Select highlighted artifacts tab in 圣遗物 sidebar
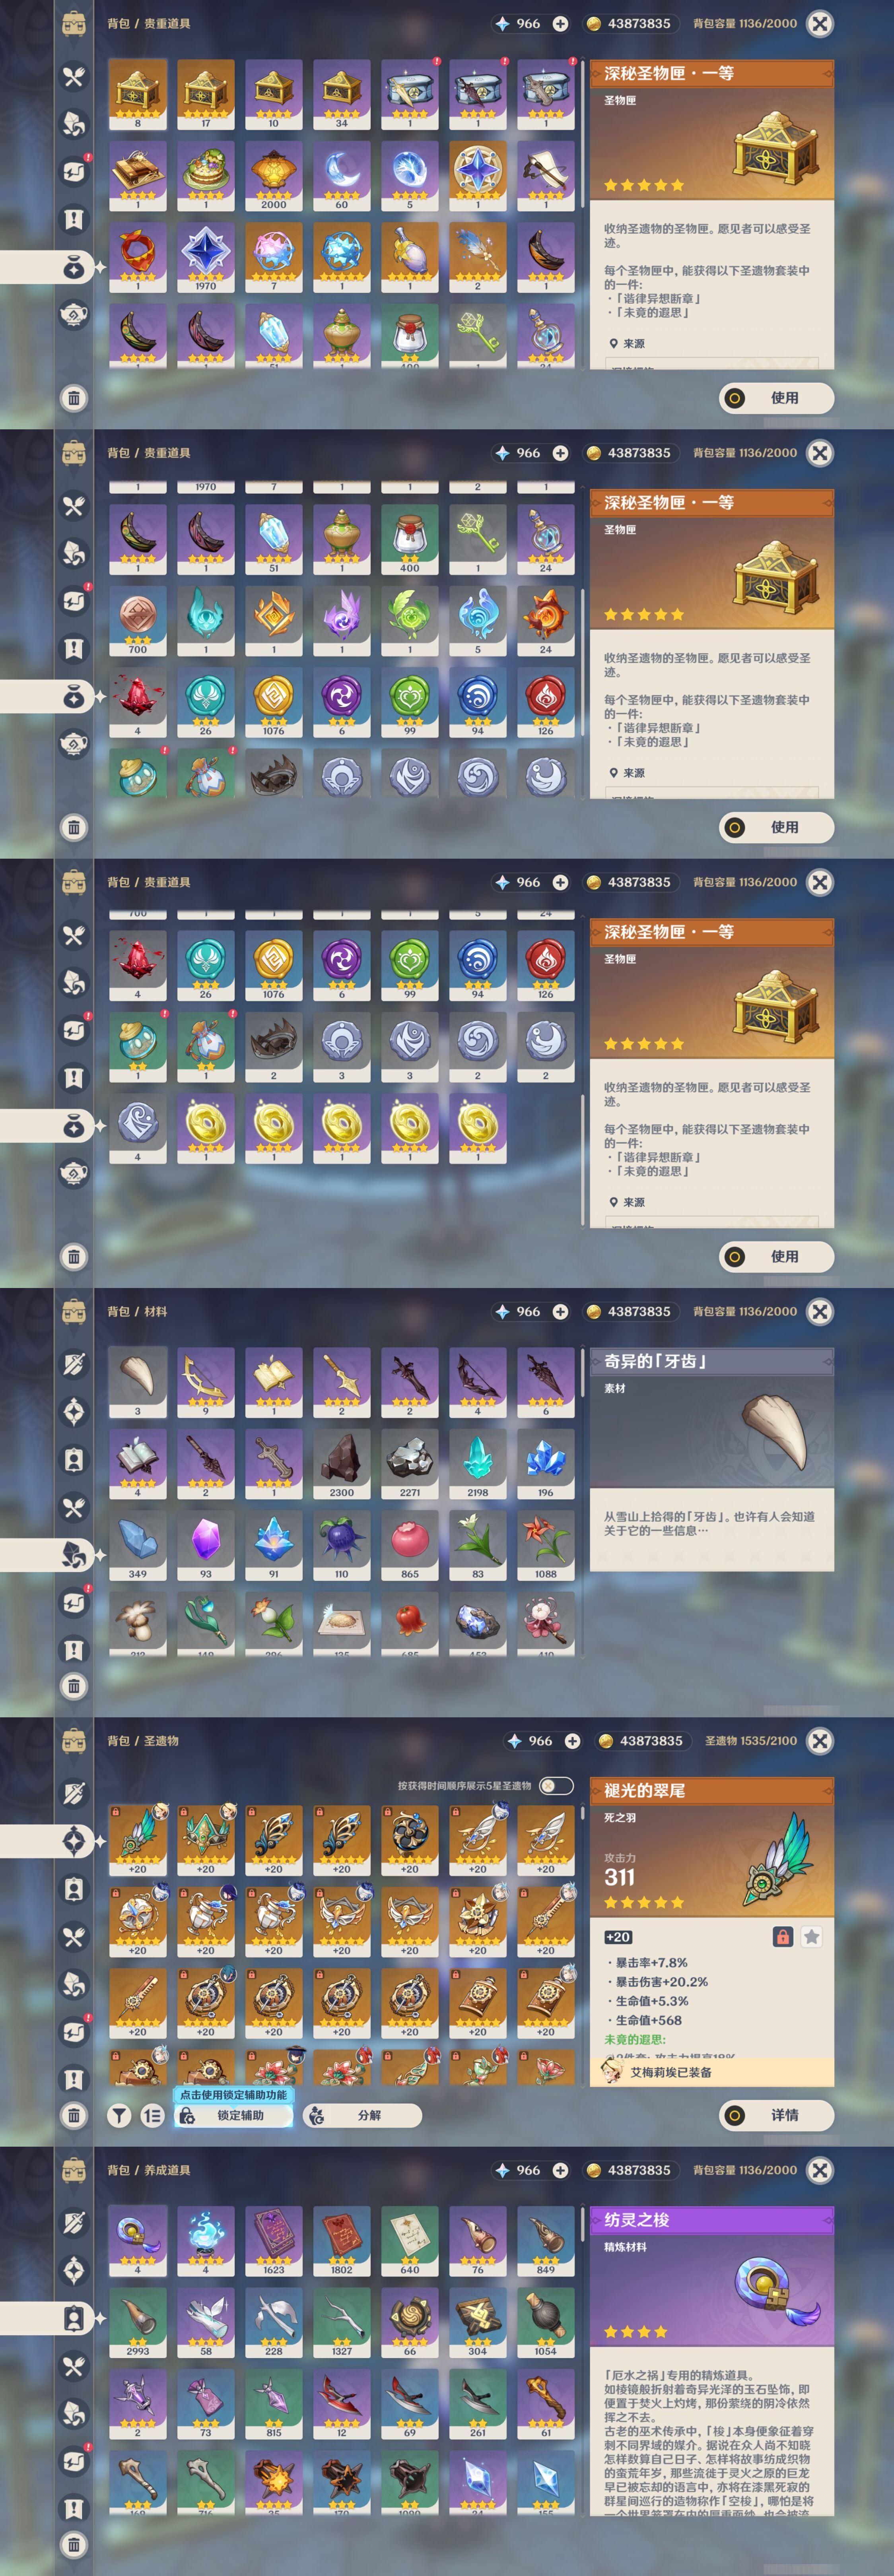The width and height of the screenshot is (894, 2576). point(74,1840)
